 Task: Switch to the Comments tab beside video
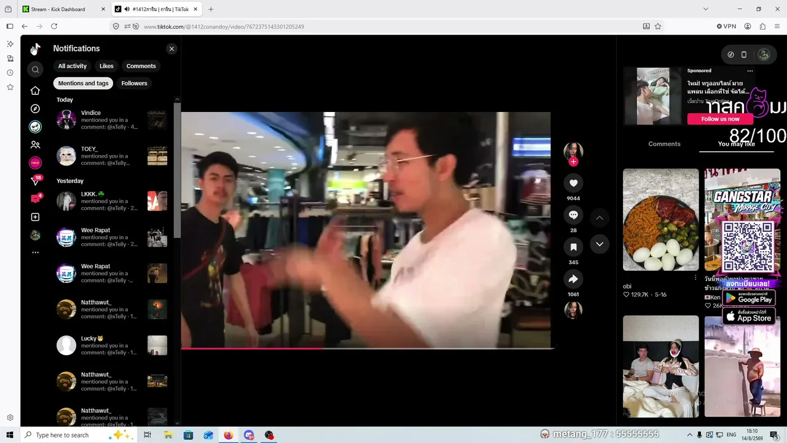pyautogui.click(x=664, y=144)
